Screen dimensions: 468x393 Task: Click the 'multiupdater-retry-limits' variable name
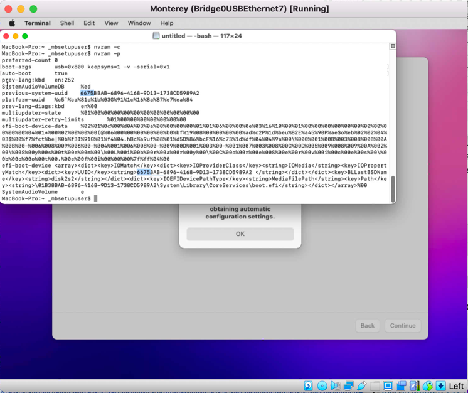43,119
